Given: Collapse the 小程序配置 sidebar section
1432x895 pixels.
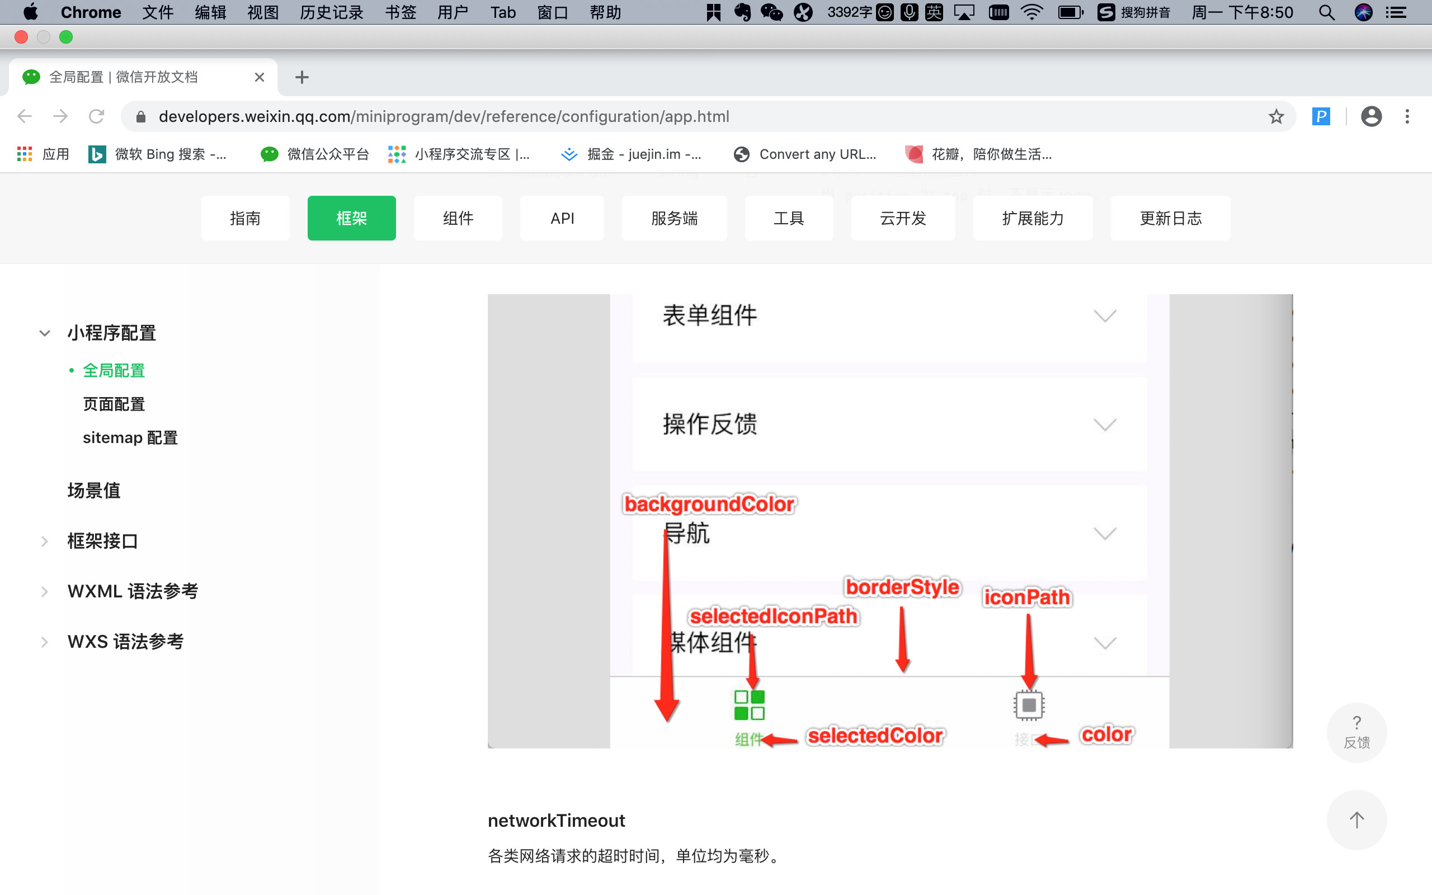Looking at the screenshot, I should [44, 333].
